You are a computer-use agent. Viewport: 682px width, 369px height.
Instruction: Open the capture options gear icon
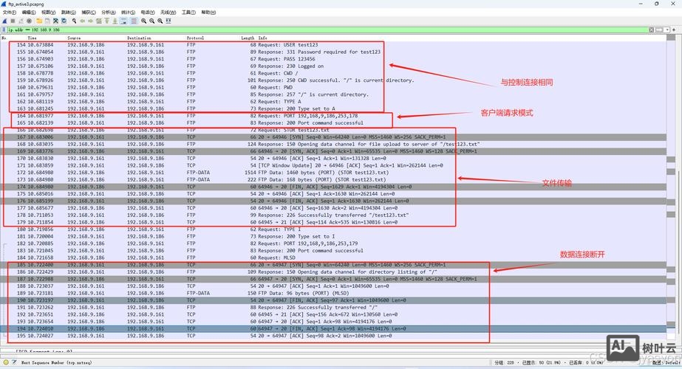click(x=29, y=21)
